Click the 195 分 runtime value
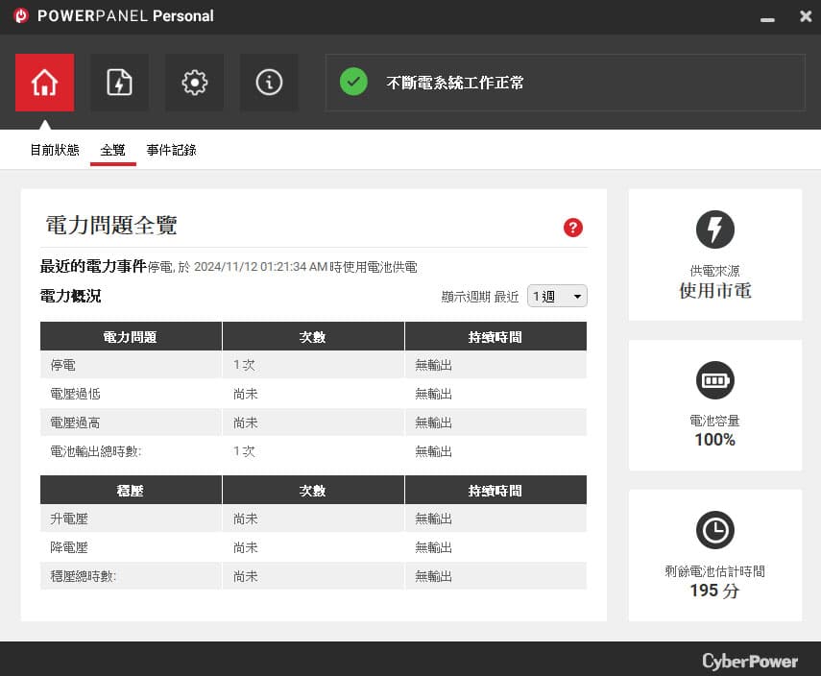Image resolution: width=821 pixels, height=676 pixels. pyautogui.click(x=714, y=591)
